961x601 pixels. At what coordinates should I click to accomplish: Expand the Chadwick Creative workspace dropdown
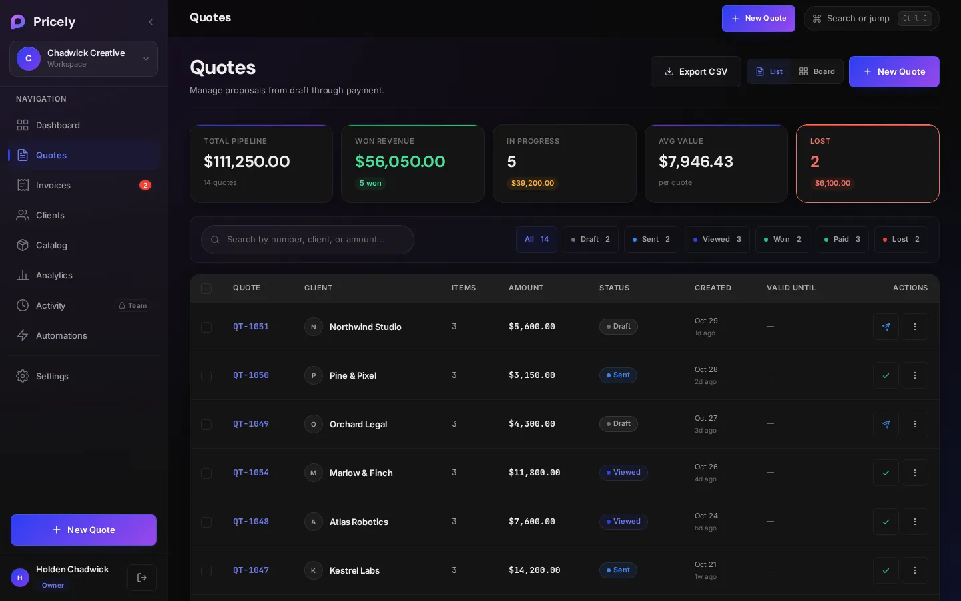tap(83, 59)
